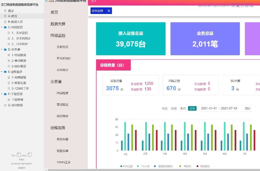Viewport: 260px width, 171px height.
Task: Open 12345工单 submenu item
Action: [x=63, y=162]
